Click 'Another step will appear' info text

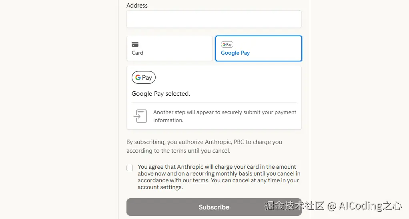click(x=225, y=116)
